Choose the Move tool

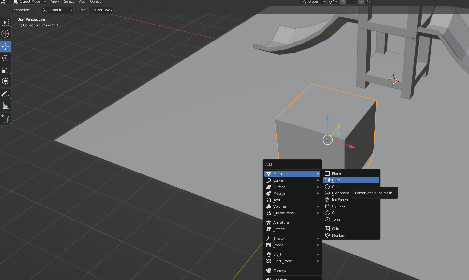5,47
